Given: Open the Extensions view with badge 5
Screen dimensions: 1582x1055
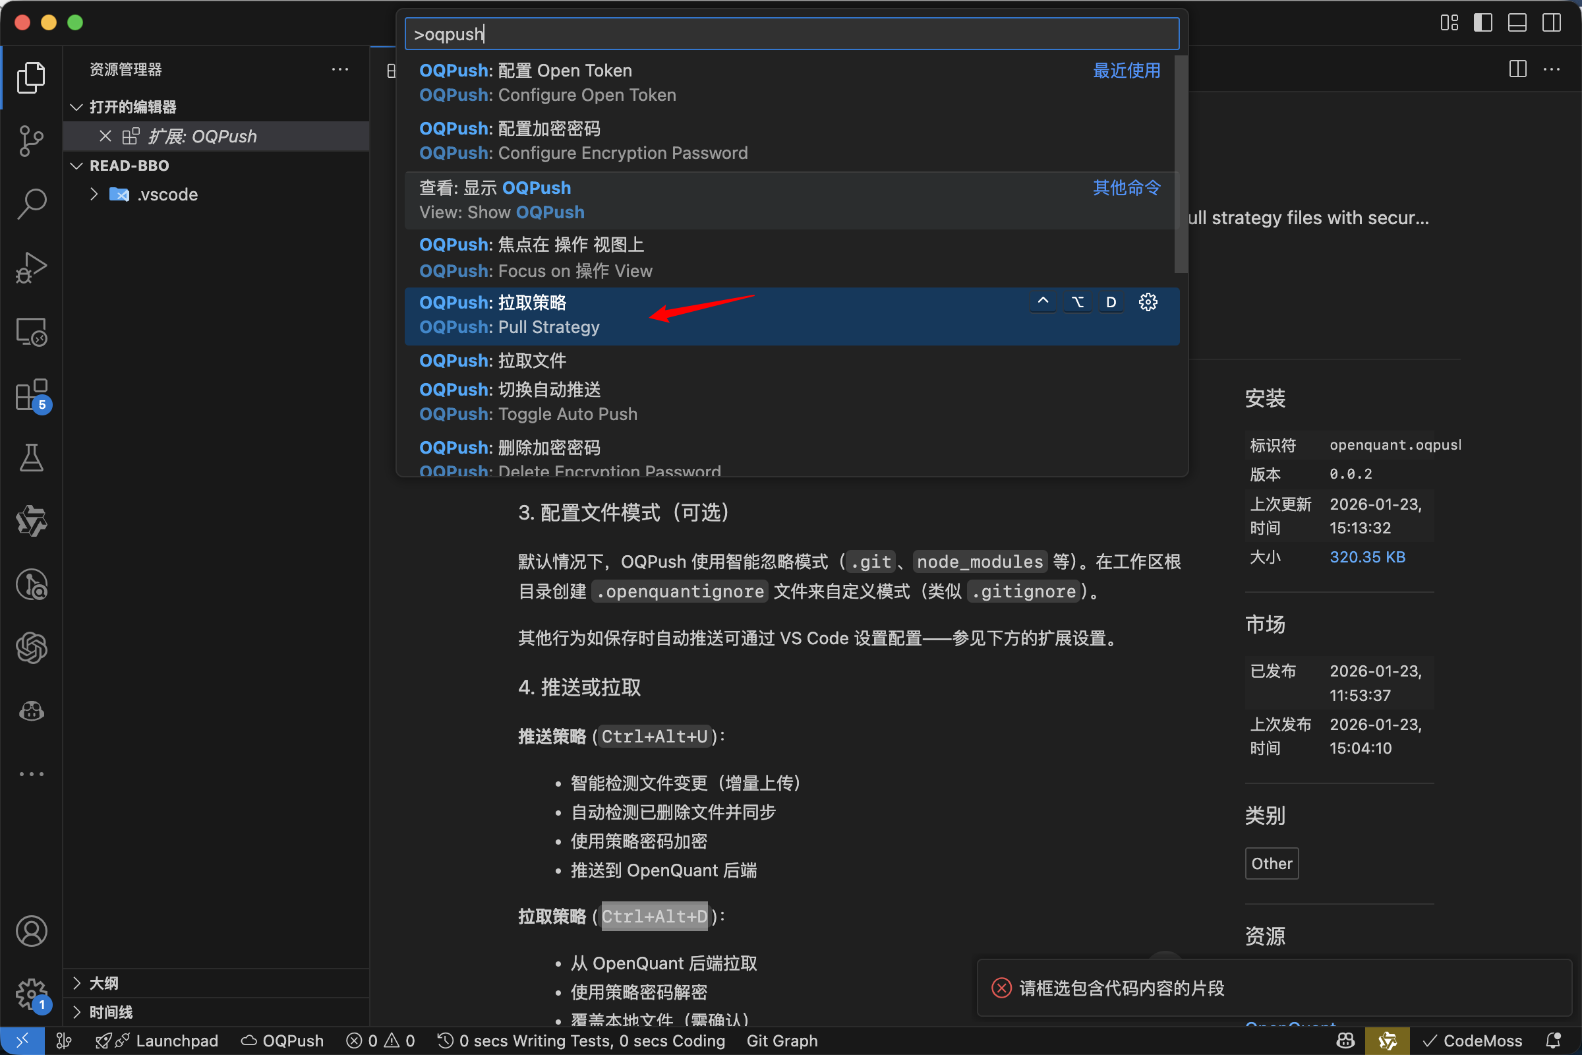Looking at the screenshot, I should pos(31,396).
